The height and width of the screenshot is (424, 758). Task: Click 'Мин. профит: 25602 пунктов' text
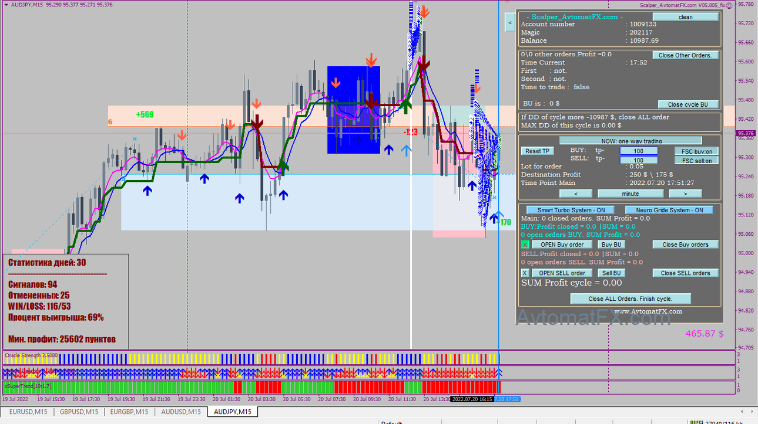click(62, 339)
